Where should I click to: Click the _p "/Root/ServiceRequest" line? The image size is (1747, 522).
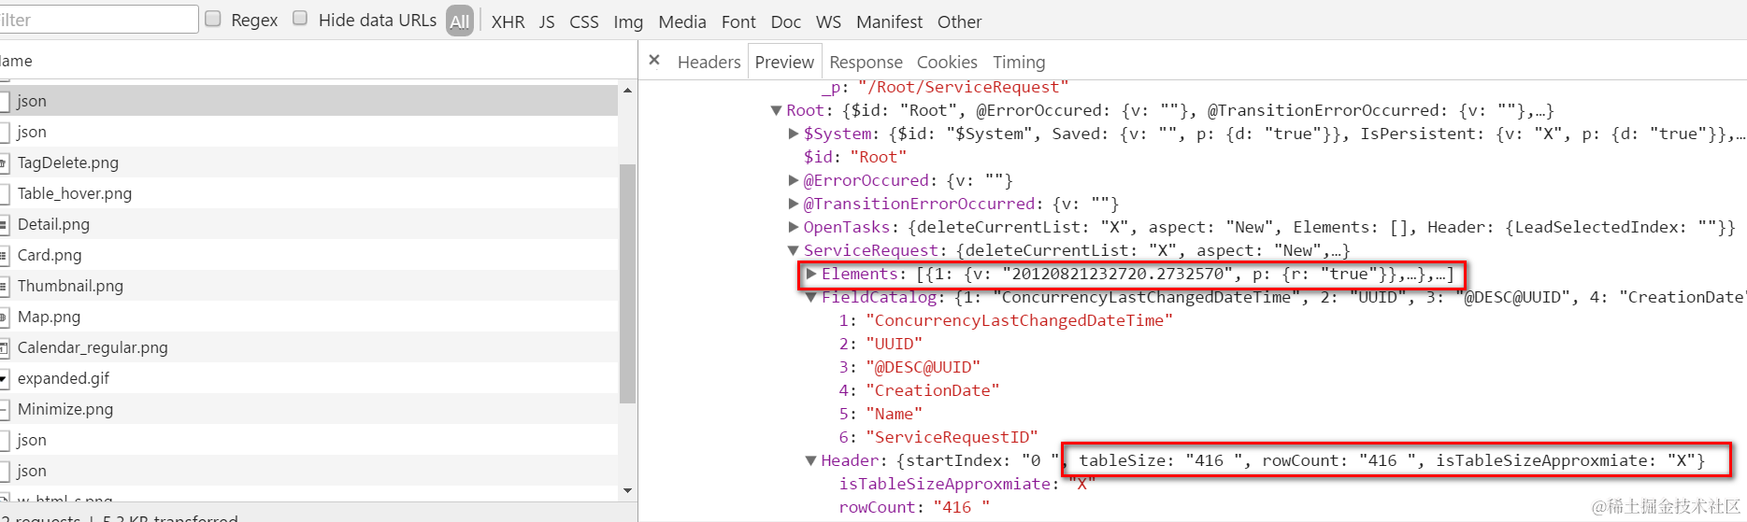coord(945,87)
